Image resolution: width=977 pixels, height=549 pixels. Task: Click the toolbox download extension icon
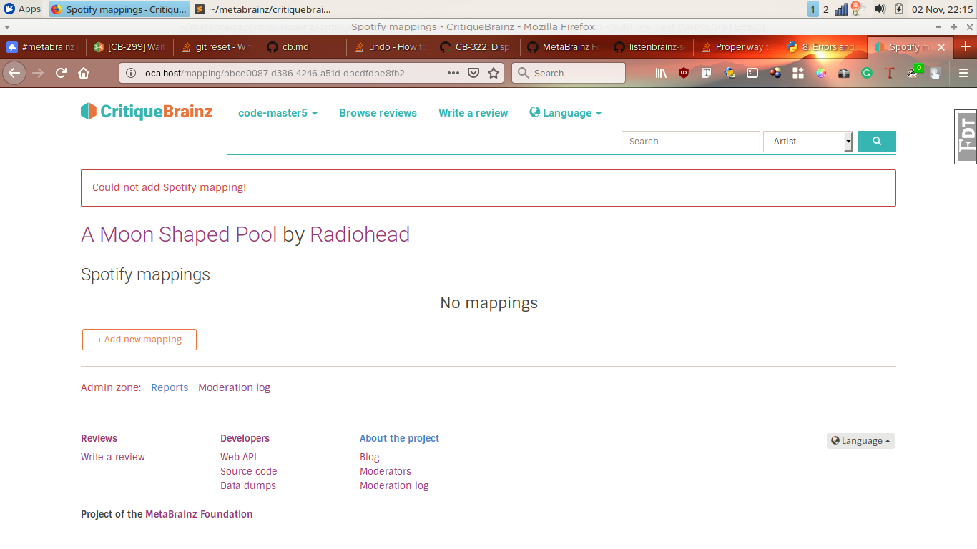click(844, 73)
